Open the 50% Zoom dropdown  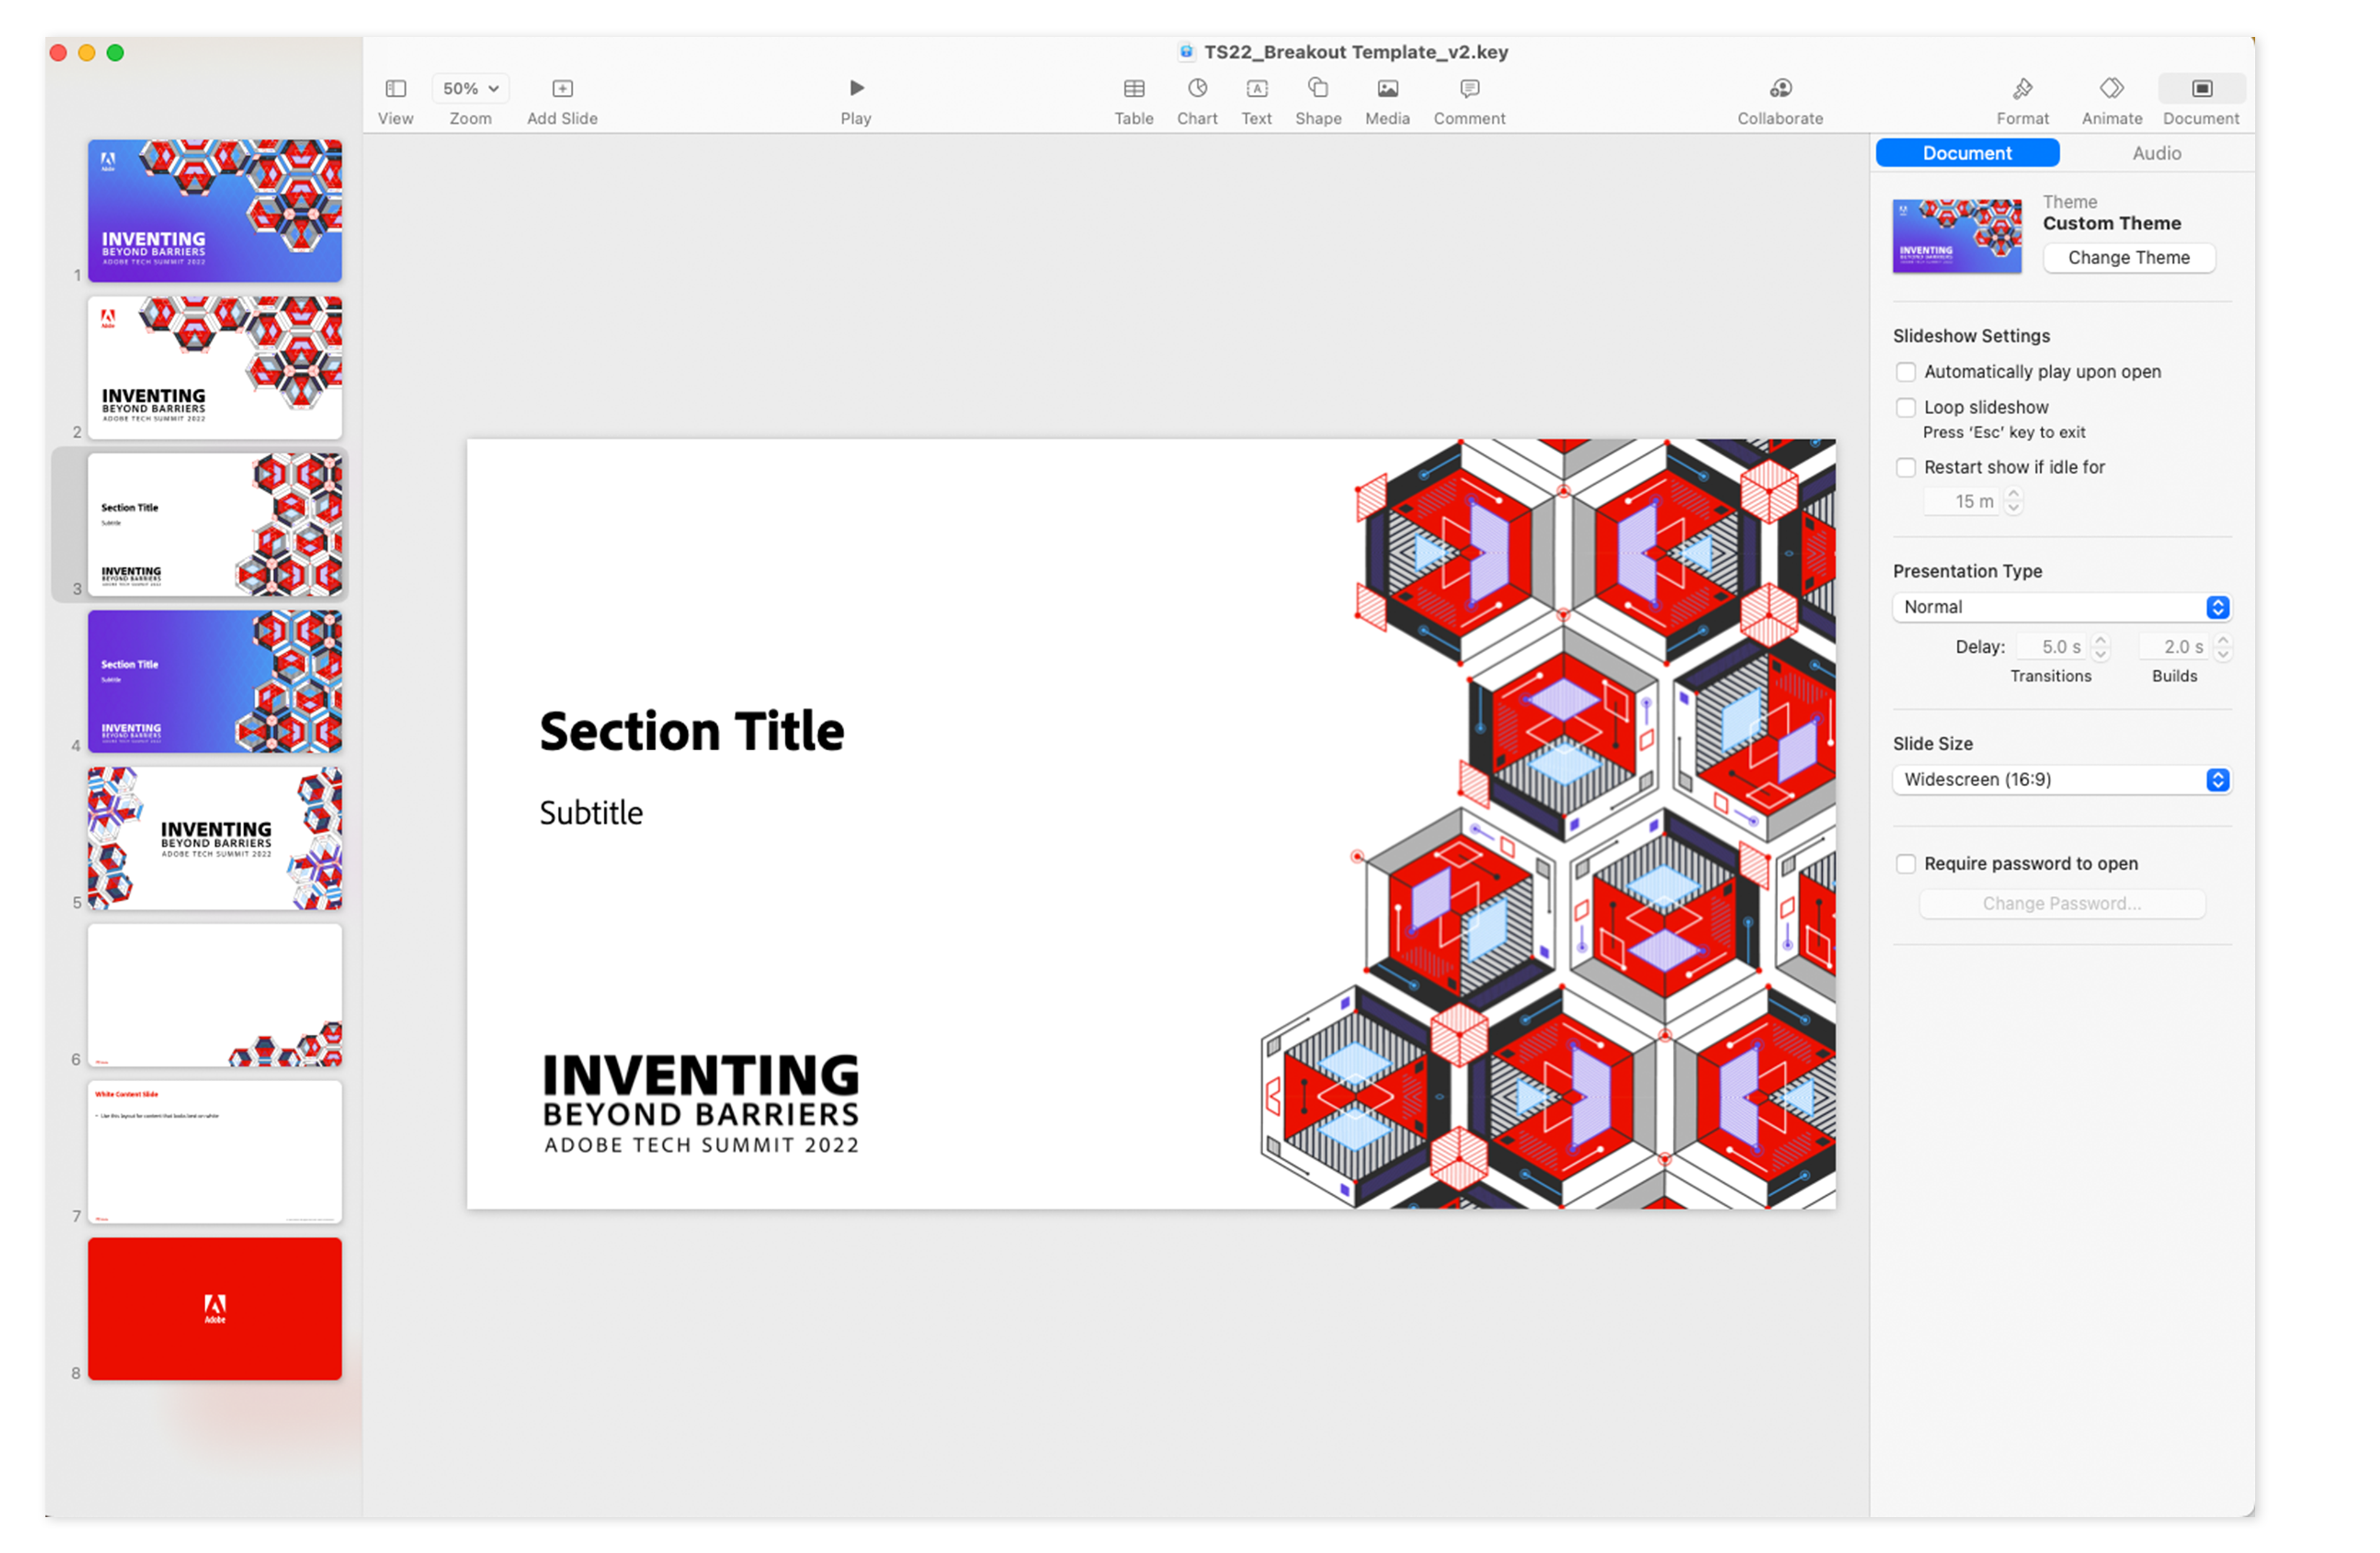click(x=470, y=89)
